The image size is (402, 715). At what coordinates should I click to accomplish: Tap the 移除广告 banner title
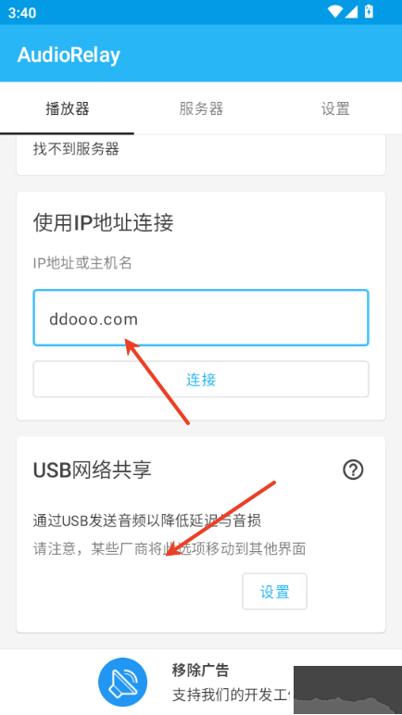click(x=200, y=671)
